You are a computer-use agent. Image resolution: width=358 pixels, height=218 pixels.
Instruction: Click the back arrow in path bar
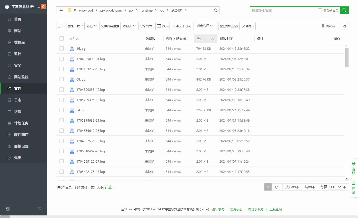click(x=61, y=10)
